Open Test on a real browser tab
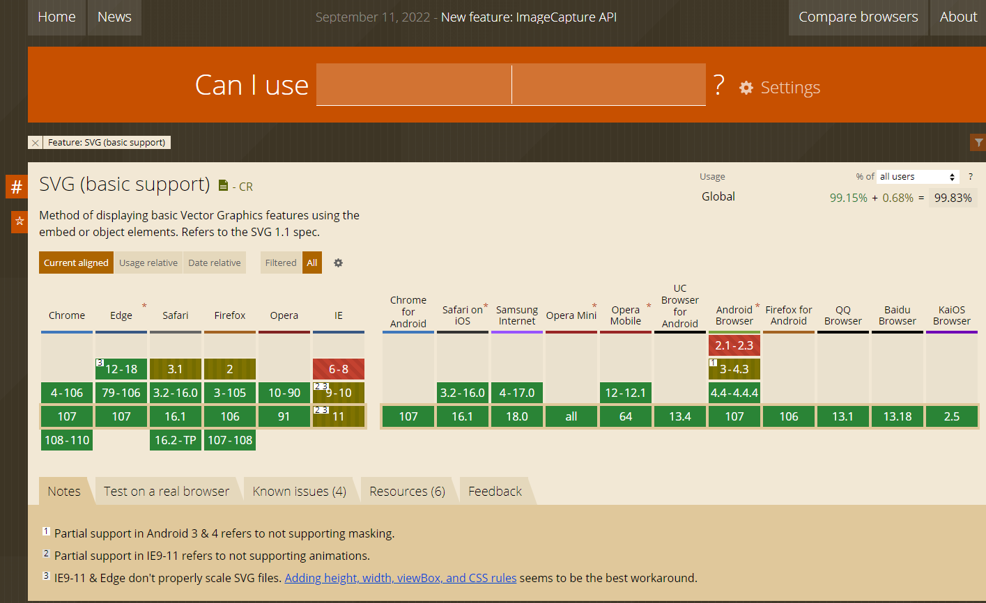This screenshot has width=986, height=603. pos(167,491)
